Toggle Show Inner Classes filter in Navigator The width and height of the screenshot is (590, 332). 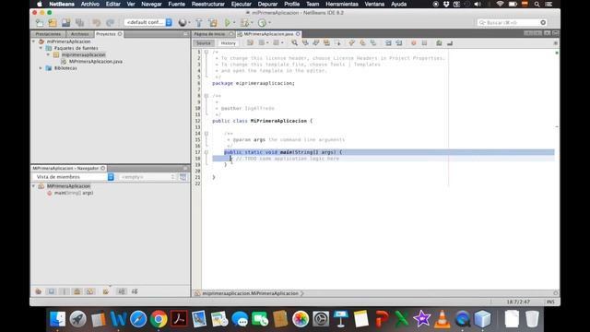90,291
